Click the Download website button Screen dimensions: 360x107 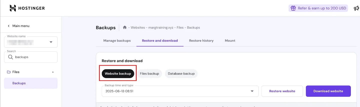click(328, 91)
